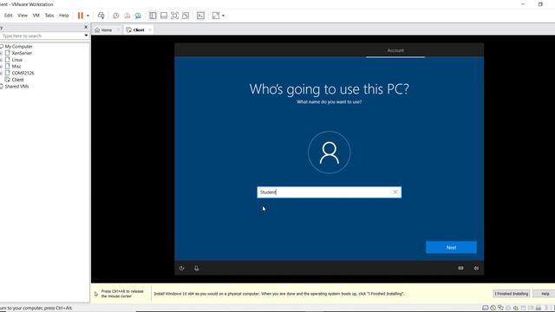Select My Computer in the library
The height and width of the screenshot is (312, 555).
pyautogui.click(x=18, y=46)
